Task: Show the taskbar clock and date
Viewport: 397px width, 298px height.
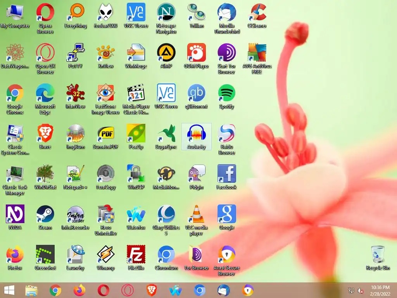Action: click(380, 291)
